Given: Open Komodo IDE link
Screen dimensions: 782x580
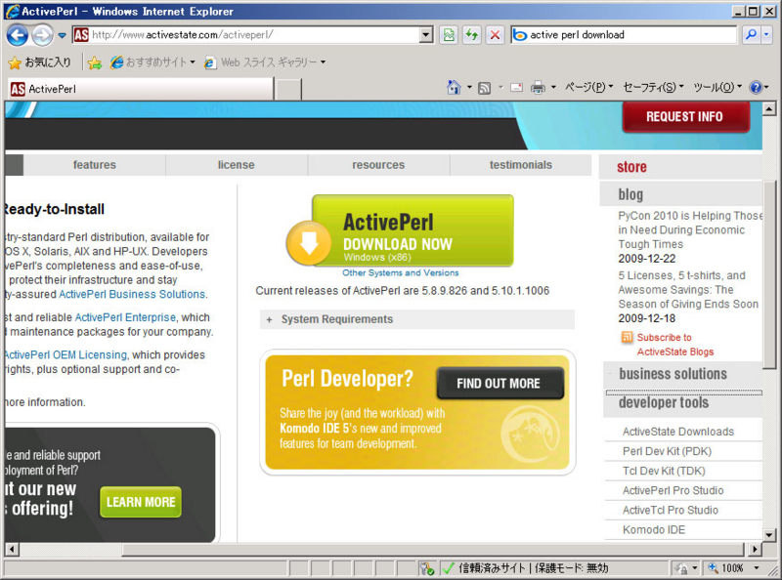Looking at the screenshot, I should coord(654,529).
